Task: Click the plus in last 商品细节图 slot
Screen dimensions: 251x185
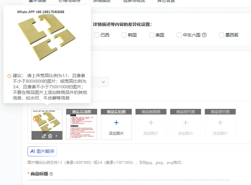Action: click(x=220, y=123)
